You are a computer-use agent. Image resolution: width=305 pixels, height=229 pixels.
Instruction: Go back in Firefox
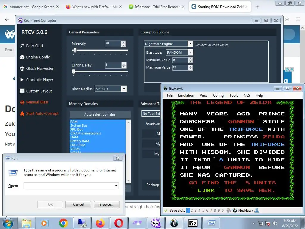7,19
